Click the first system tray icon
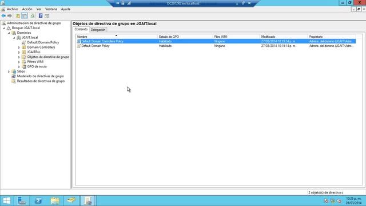The image size is (366, 206). [327, 201]
